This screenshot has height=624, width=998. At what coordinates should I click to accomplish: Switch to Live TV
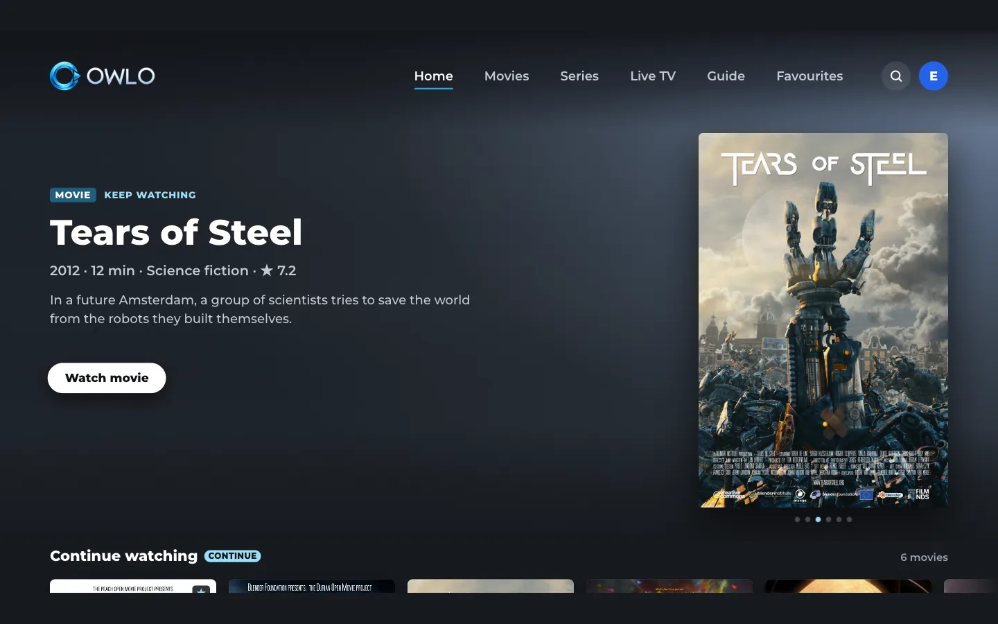(x=653, y=76)
